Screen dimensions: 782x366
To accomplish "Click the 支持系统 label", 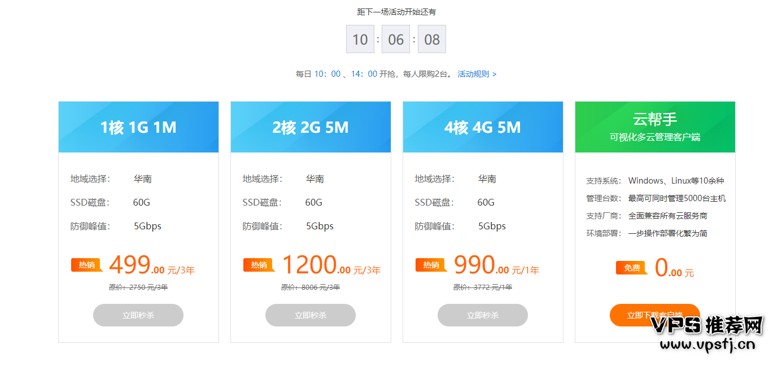I will click(x=604, y=181).
